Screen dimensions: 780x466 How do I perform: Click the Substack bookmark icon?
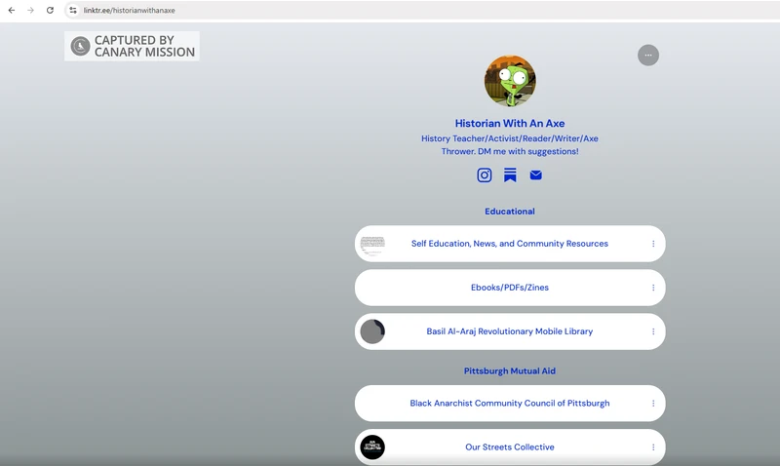[510, 175]
